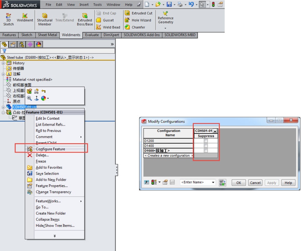Image resolution: width=301 pixels, height=251 pixels.
Task: Select the Weld Bead tool
Action: click(x=108, y=27)
